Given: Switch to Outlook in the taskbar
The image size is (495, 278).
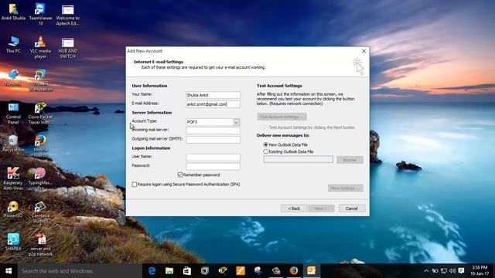Looking at the screenshot, I should (311, 271).
